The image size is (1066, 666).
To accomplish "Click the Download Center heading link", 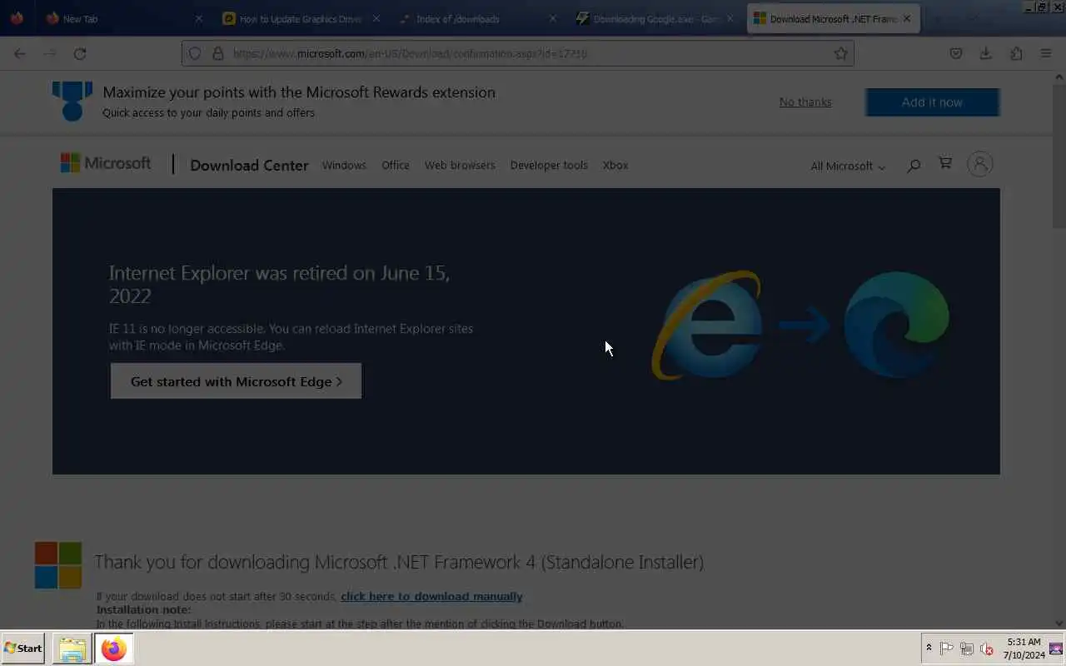I will [249, 165].
